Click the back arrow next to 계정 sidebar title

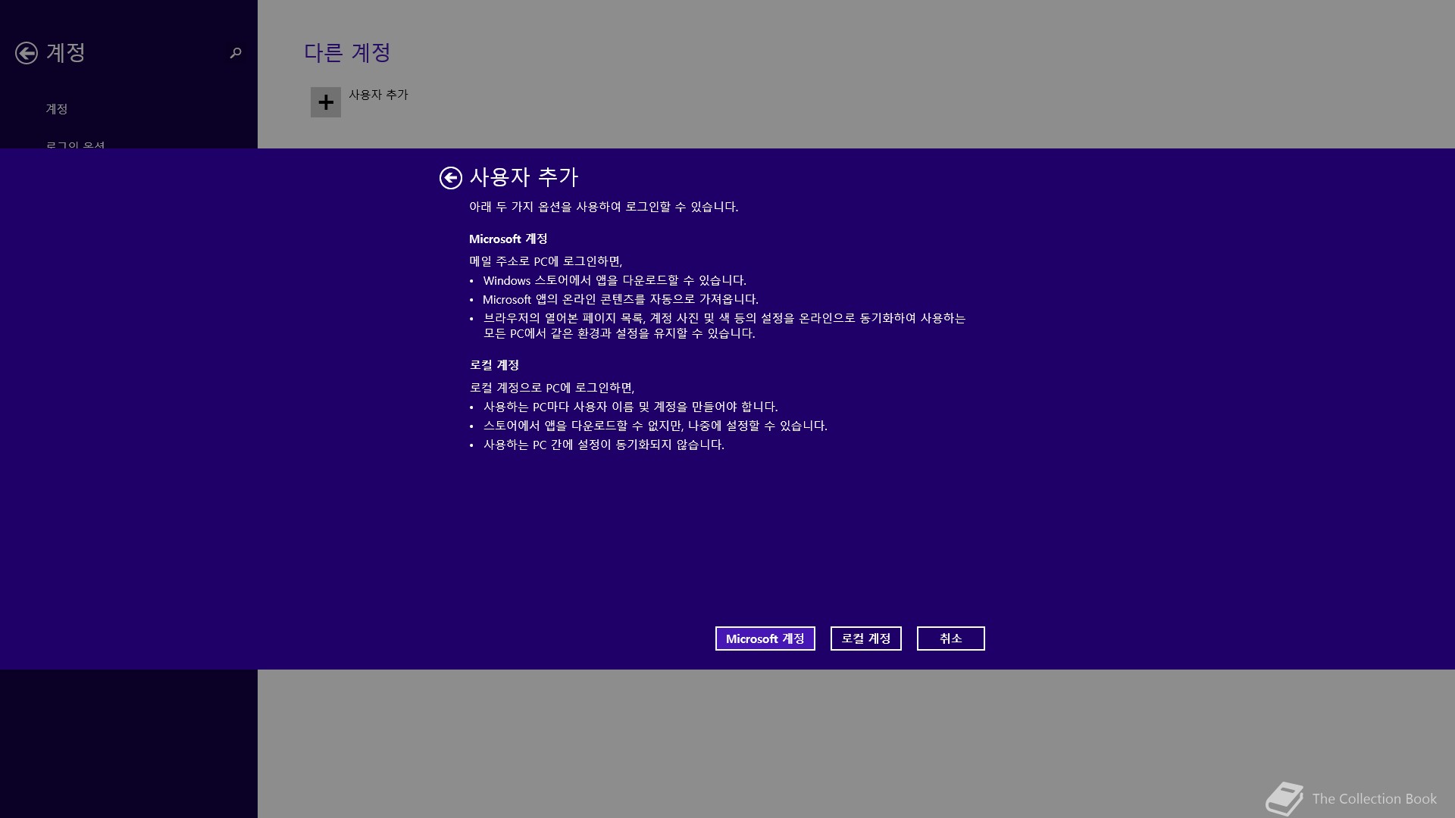click(27, 53)
